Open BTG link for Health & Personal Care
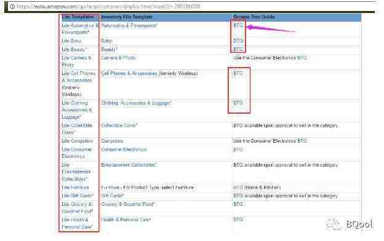 [238, 219]
